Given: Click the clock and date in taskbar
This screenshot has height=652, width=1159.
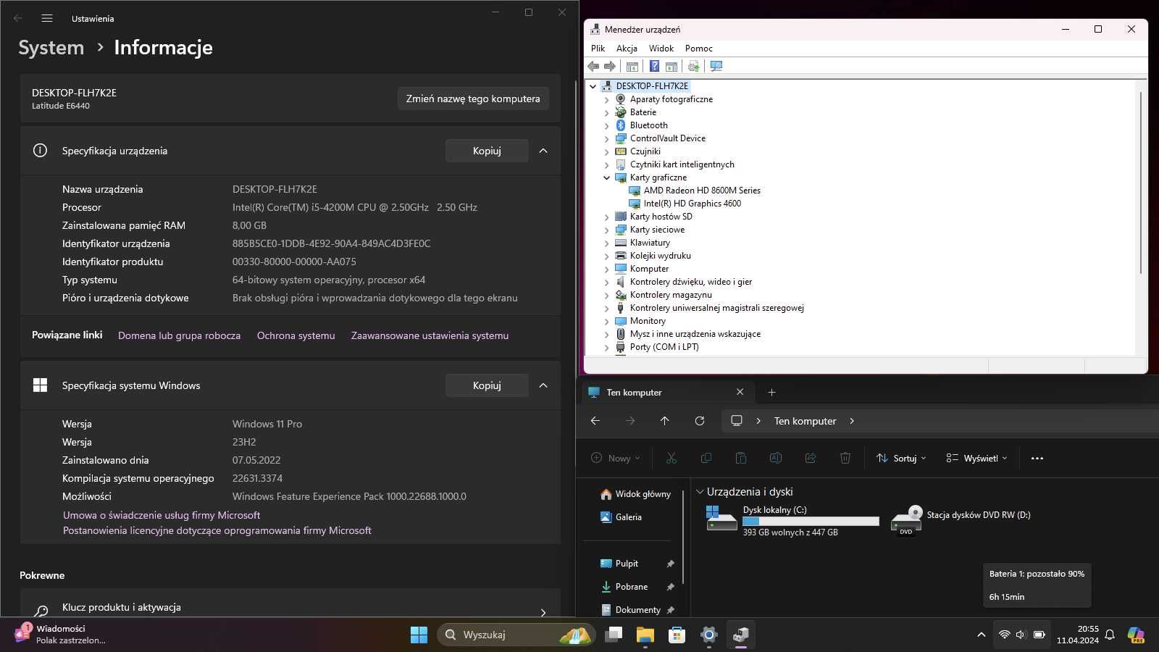Looking at the screenshot, I should 1077,635.
